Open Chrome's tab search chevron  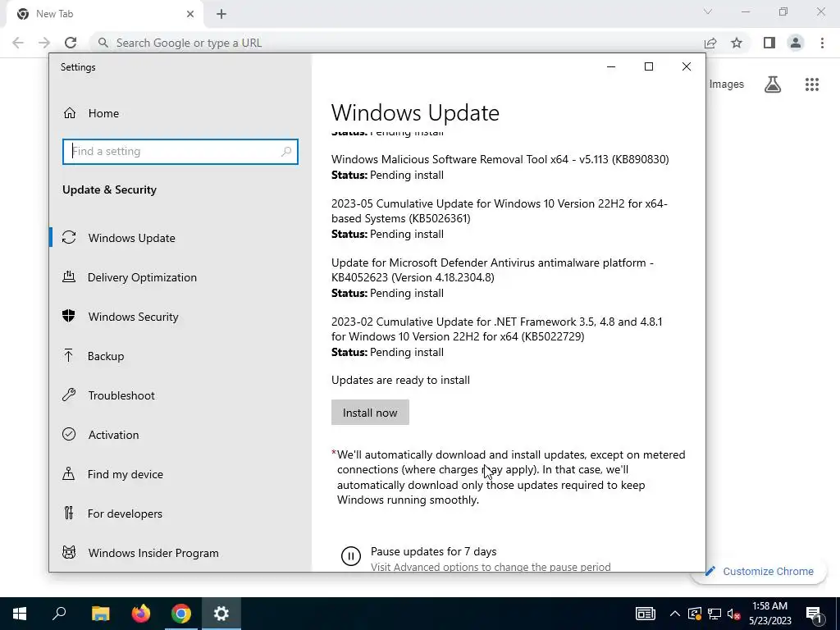[708, 11]
